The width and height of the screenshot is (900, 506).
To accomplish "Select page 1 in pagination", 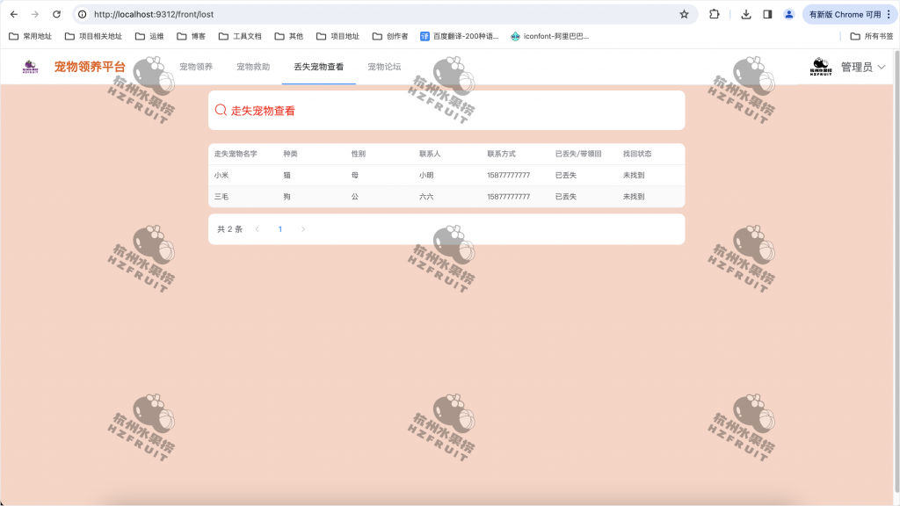I will click(279, 228).
